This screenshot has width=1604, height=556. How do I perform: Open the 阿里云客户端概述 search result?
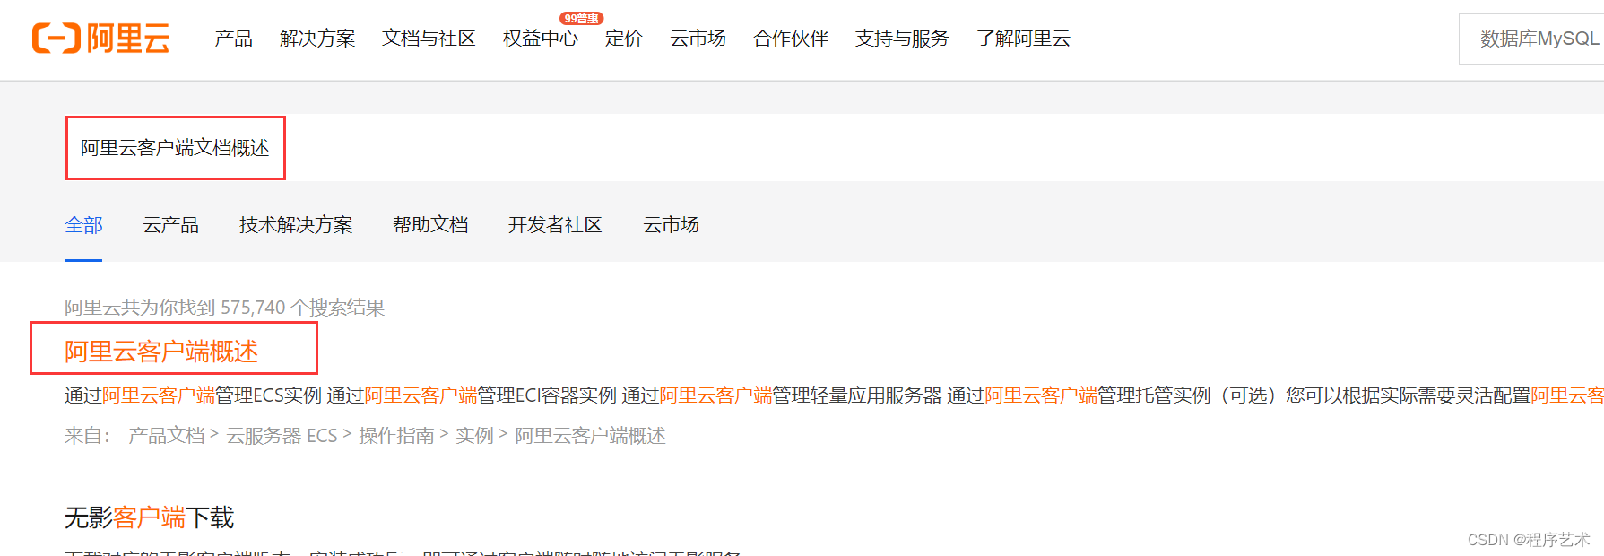click(161, 352)
